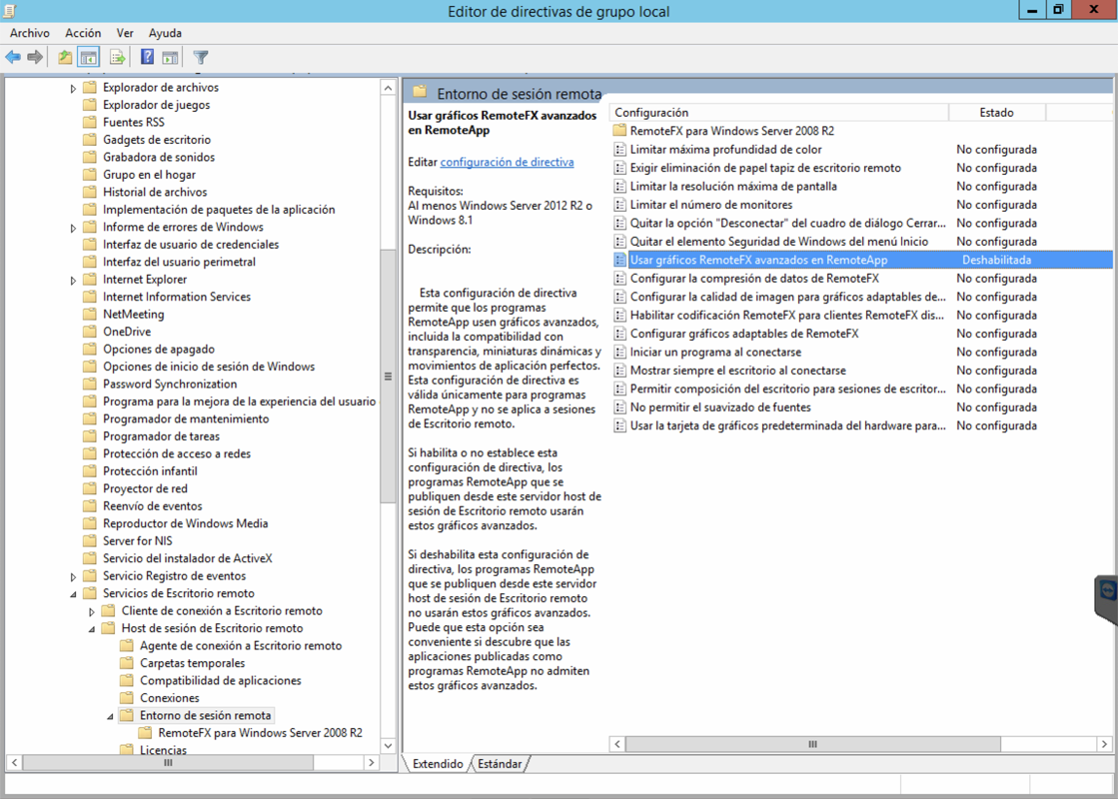The width and height of the screenshot is (1118, 799).
Task: Click the policy icon of Mostrar siempre el escritorio al conectarse
Action: click(x=620, y=371)
